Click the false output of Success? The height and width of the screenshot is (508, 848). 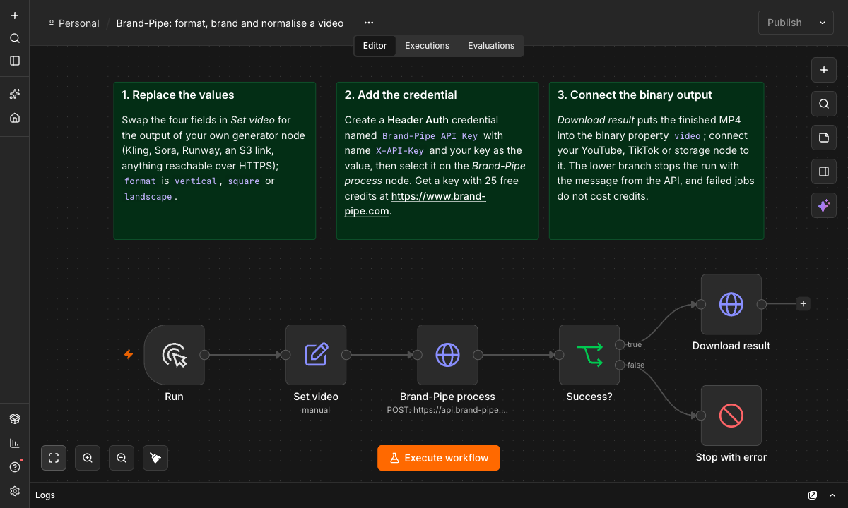(620, 365)
